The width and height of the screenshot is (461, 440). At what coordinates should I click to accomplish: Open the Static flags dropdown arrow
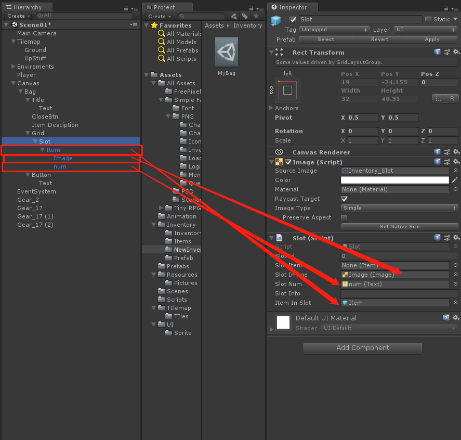455,19
